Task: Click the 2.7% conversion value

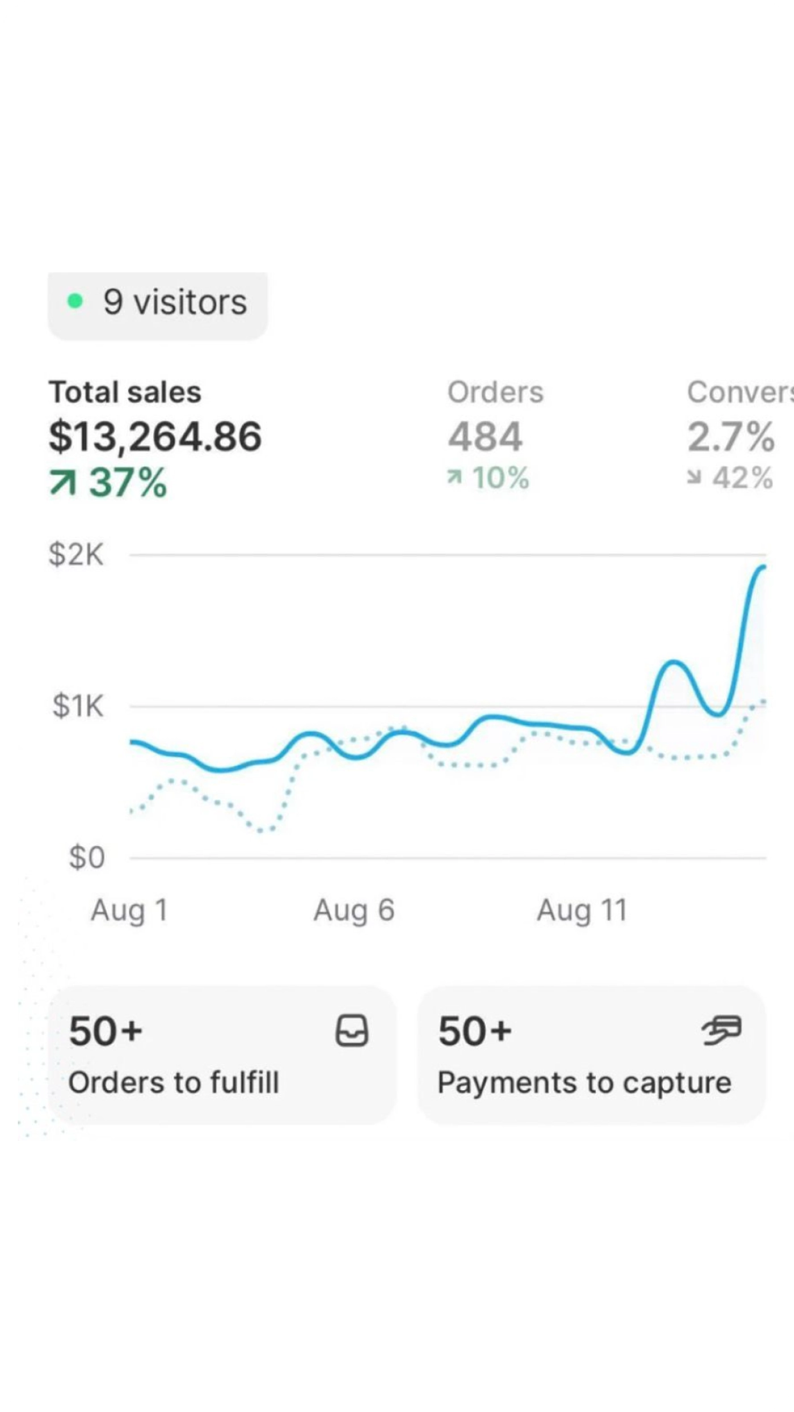Action: (730, 437)
